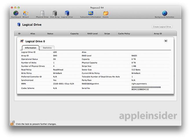Click the right asymmetric algorithm value
Screen dimensions: 191x139
pos(139,84)
